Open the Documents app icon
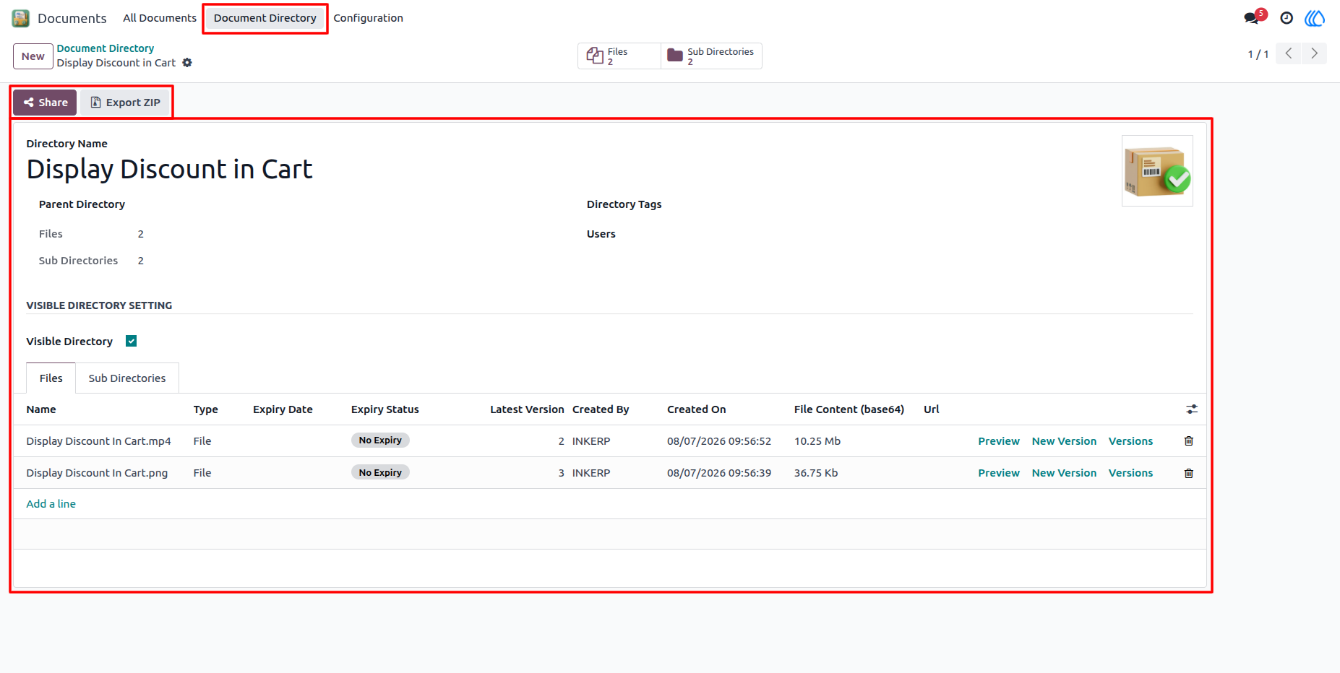The image size is (1340, 673). [x=21, y=18]
